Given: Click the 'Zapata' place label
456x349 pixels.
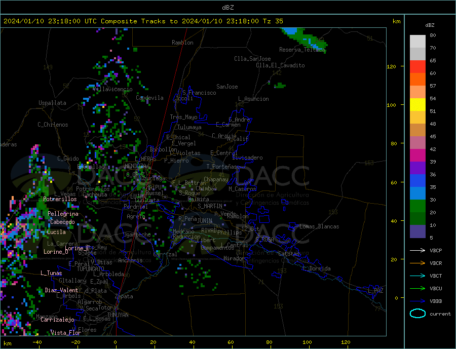Looking at the screenshot, I should coord(124,297).
